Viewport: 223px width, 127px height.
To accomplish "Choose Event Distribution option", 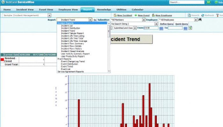I will [x=69, y=64].
